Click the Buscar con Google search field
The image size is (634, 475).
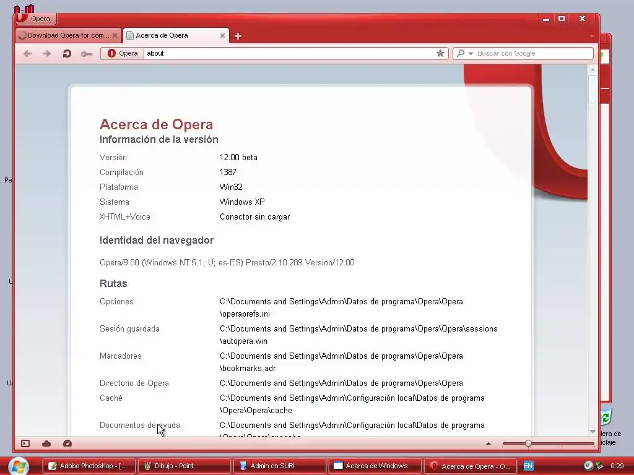coord(534,53)
